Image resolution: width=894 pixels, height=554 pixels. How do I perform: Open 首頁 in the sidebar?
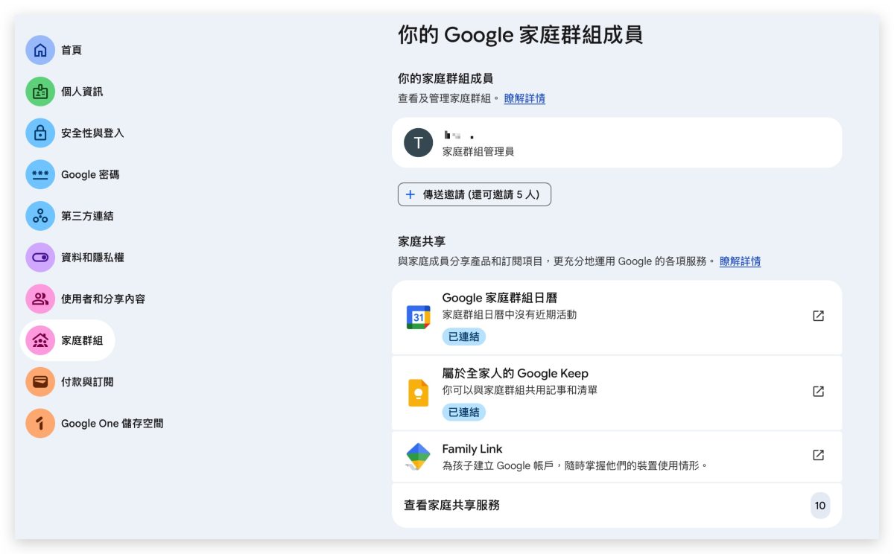[x=72, y=50]
